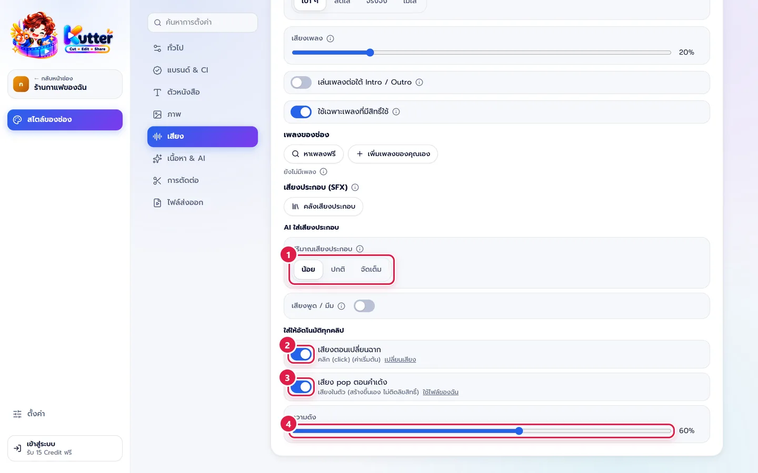Click the info icon beside "เสียงเพลง"
The image size is (758, 473).
[331, 38]
